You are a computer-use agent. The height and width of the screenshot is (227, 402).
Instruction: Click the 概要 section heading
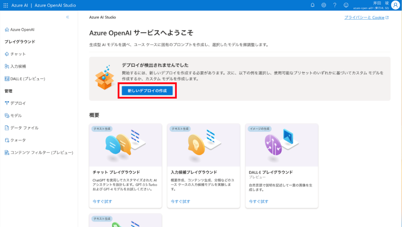(x=94, y=115)
